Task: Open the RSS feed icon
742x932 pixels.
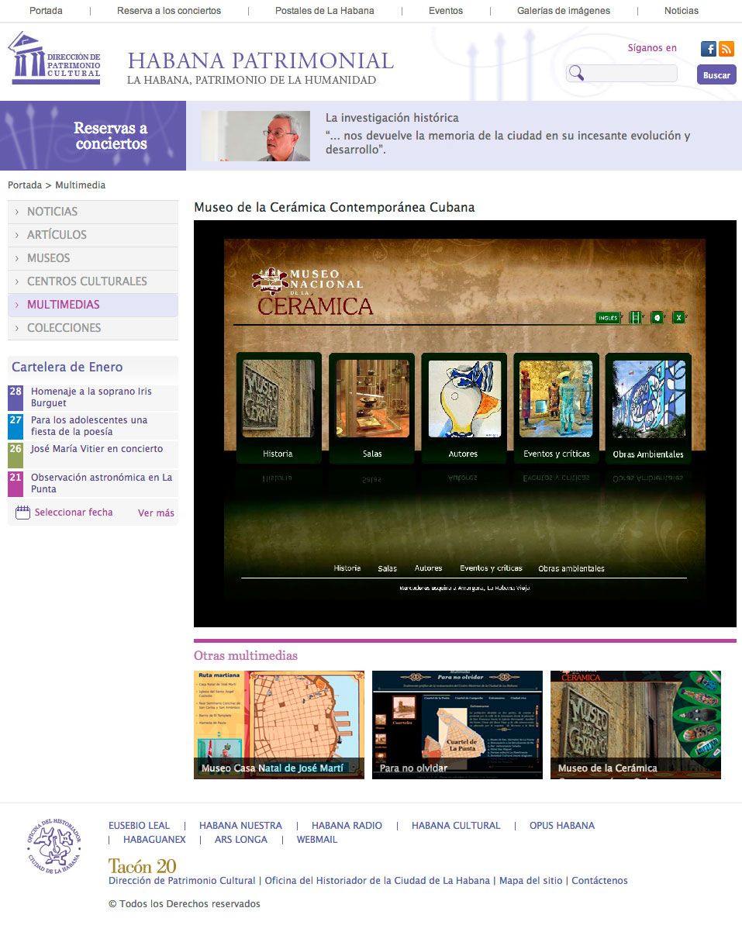Action: (726, 49)
